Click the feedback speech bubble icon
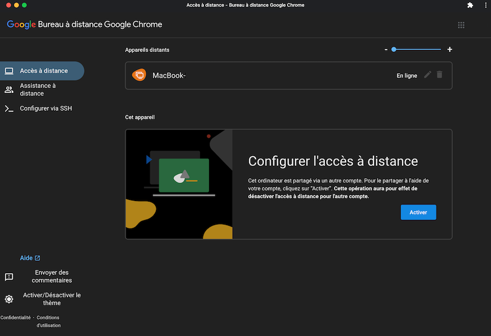Screen dimensions: 491x336 pyautogui.click(x=9, y=277)
